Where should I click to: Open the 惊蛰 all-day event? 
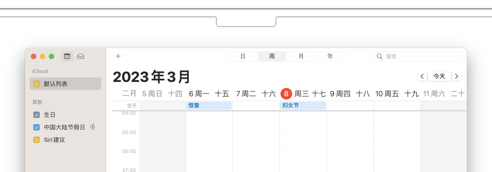point(209,106)
